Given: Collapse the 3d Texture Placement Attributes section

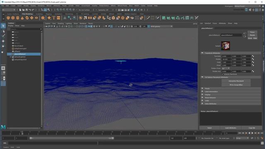Looking at the screenshot, I should [202, 77].
